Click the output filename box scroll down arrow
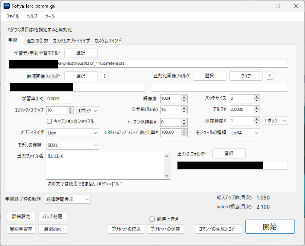 click(x=167, y=175)
